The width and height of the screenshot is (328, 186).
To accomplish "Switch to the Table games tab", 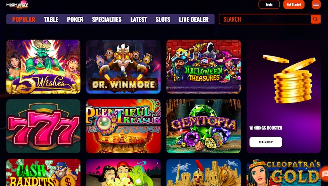I will [51, 20].
